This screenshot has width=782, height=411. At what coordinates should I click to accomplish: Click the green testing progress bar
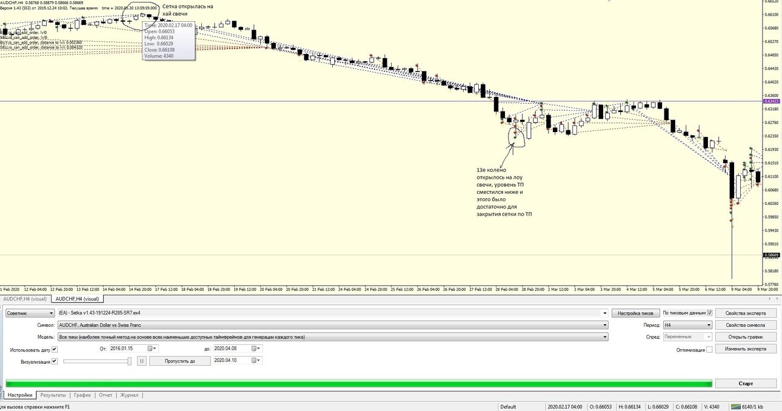pos(359,384)
